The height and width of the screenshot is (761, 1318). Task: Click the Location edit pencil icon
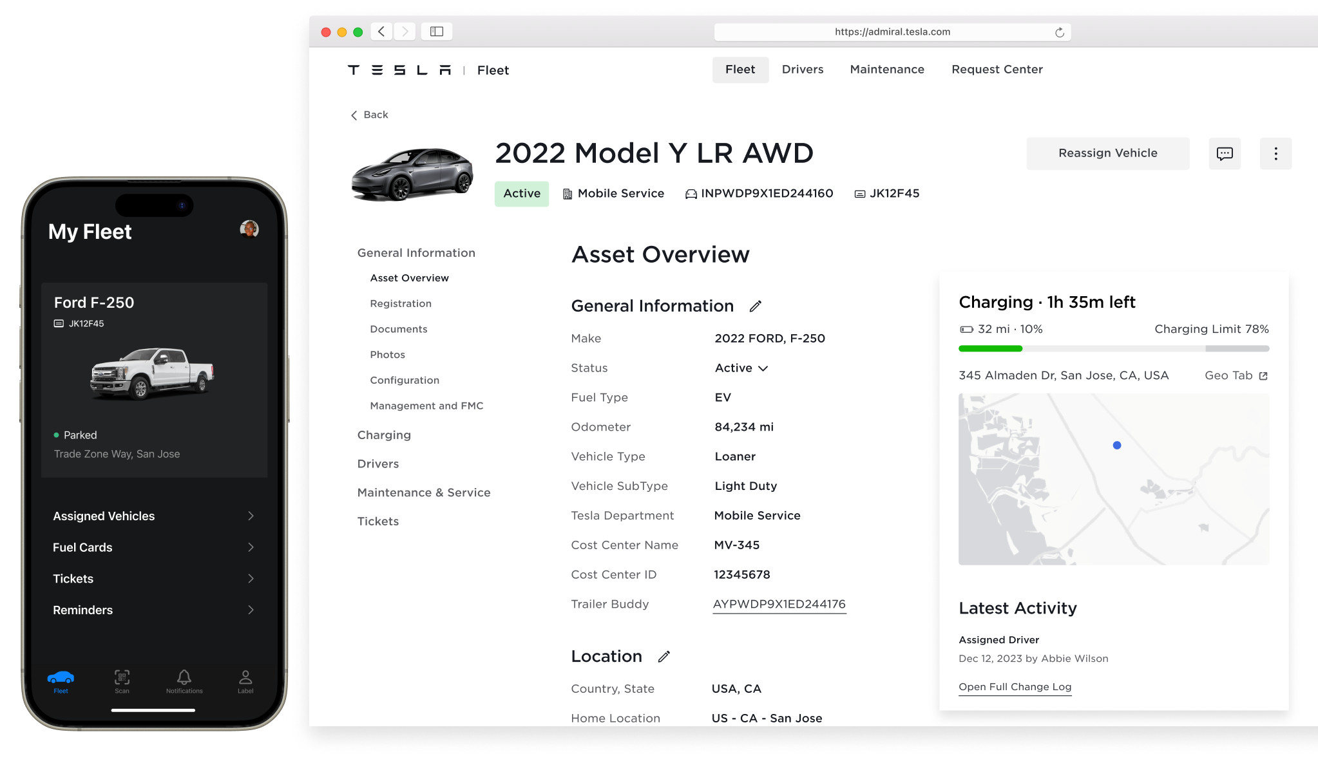tap(664, 657)
